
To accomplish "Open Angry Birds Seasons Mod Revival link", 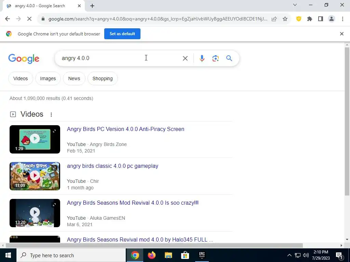I will click(x=133, y=203).
